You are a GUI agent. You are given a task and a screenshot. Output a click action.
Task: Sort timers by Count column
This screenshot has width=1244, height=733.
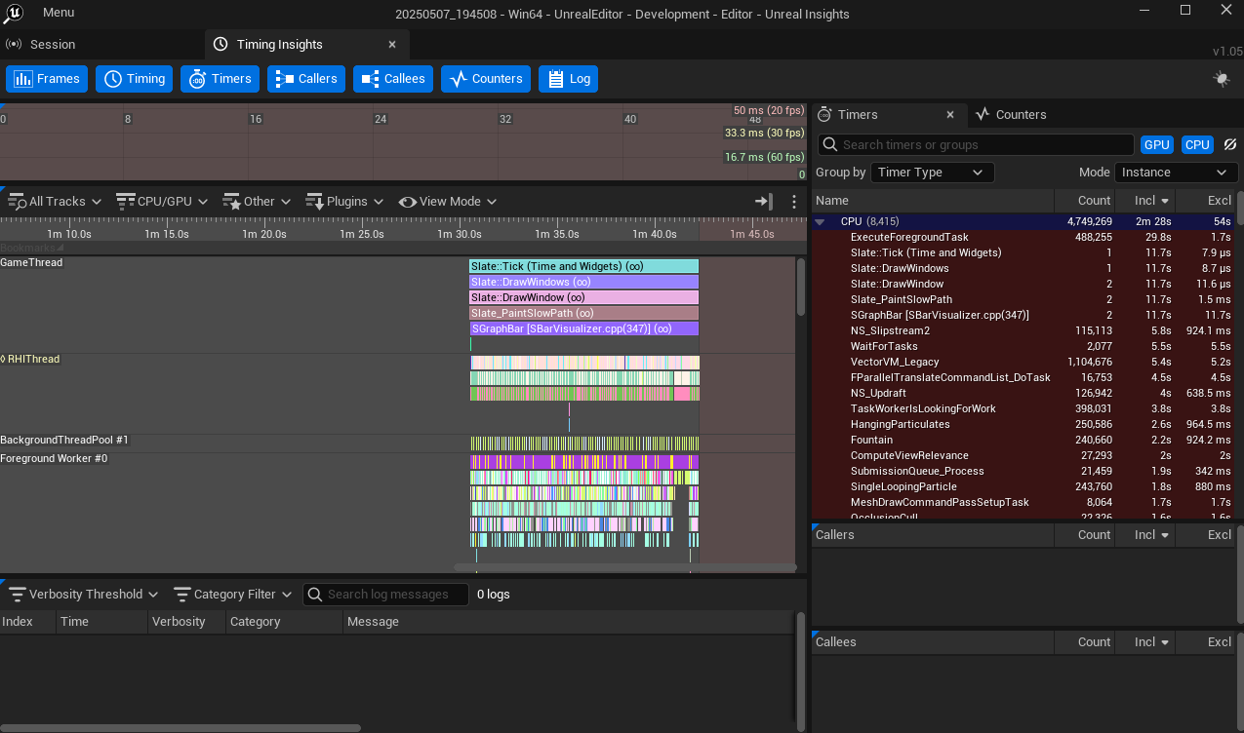click(1083, 201)
